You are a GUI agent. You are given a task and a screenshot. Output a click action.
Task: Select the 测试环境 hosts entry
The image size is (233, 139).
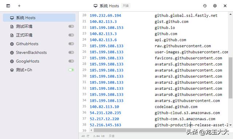[39, 26]
